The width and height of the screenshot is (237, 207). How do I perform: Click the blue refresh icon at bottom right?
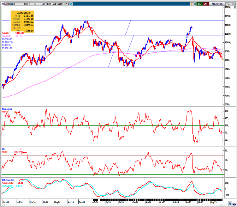point(230,204)
